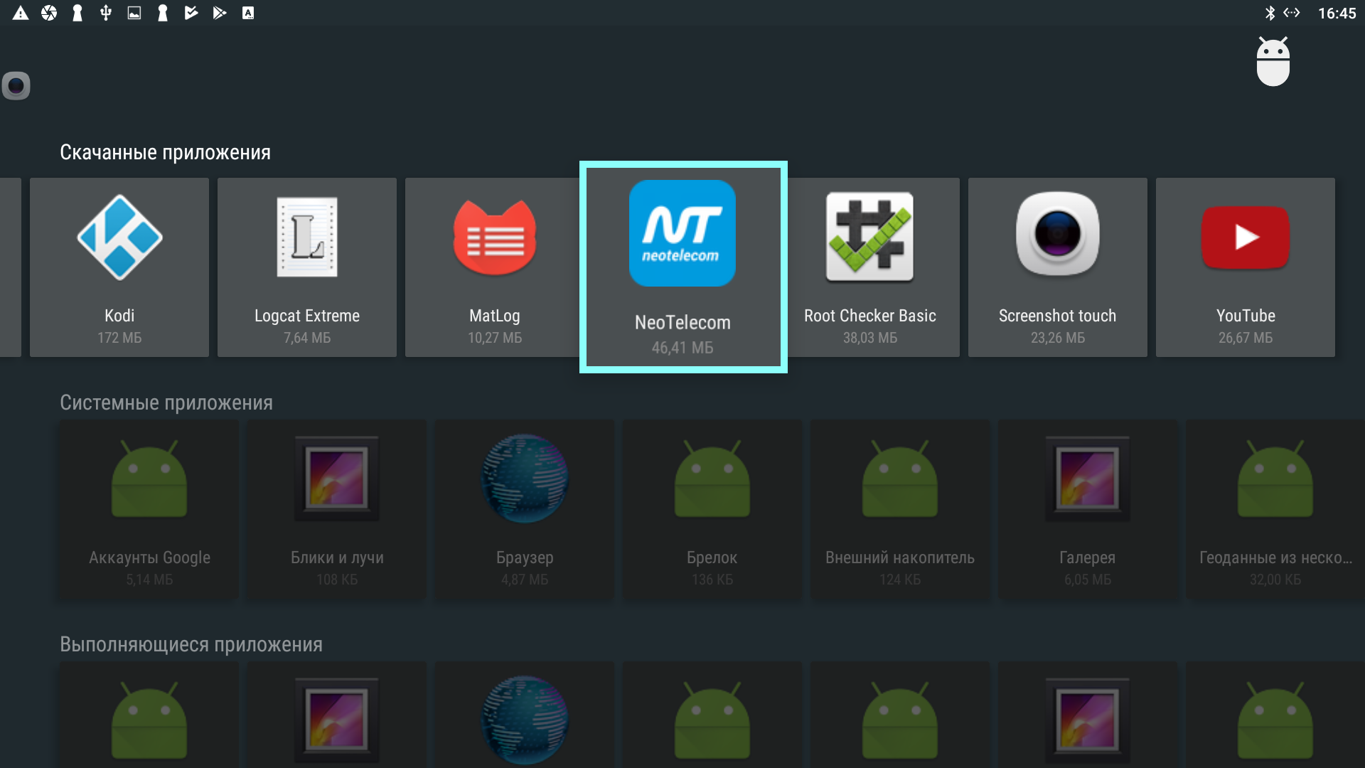Tap the Play Store checkmark status icon
Screen dimensions: 1365x768
pyautogui.click(x=191, y=13)
